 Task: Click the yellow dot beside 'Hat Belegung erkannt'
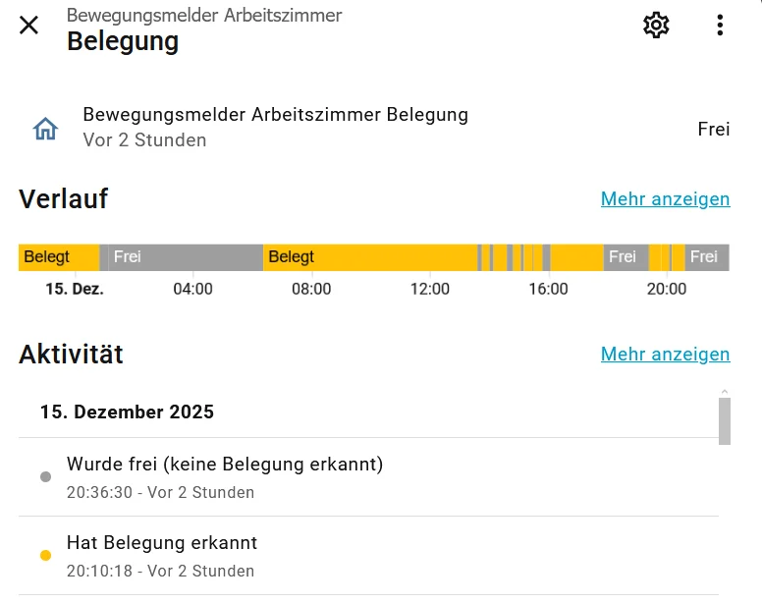[45, 556]
